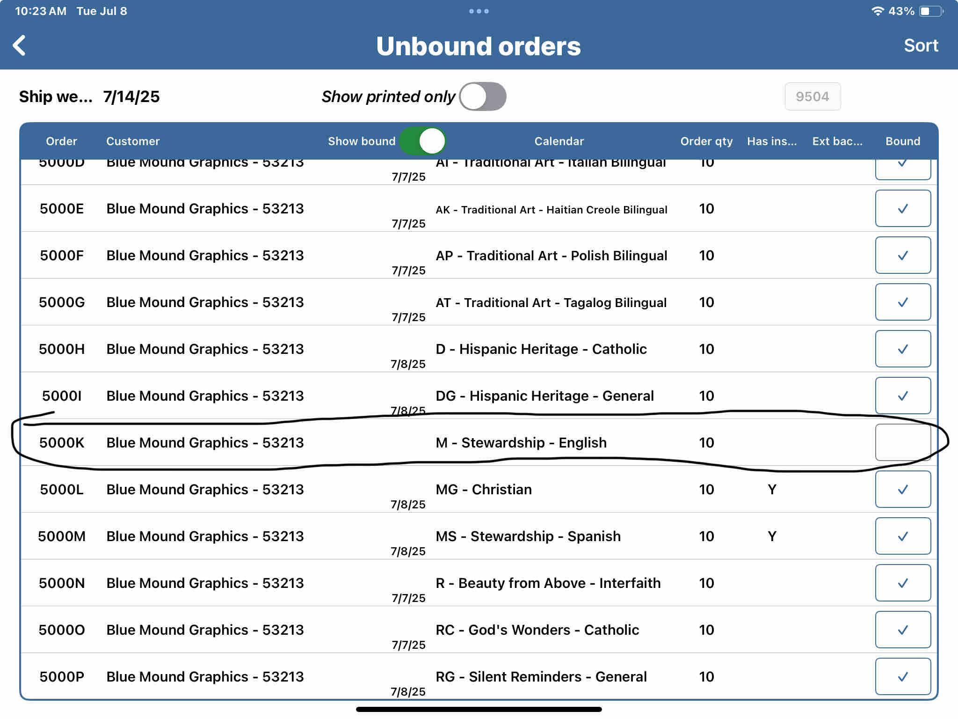Toggle the Show printed only switch

coord(483,97)
